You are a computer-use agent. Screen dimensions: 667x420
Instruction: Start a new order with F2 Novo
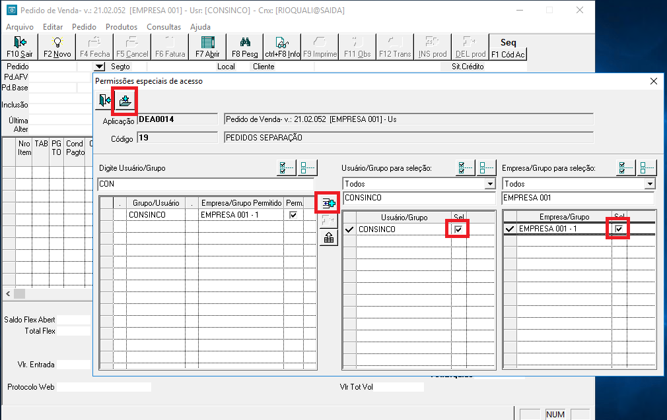point(57,47)
